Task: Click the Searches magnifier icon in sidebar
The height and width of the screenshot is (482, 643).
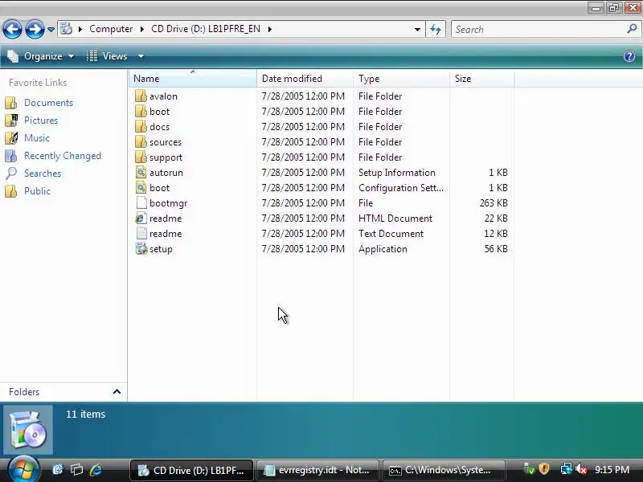Action: pos(11,174)
